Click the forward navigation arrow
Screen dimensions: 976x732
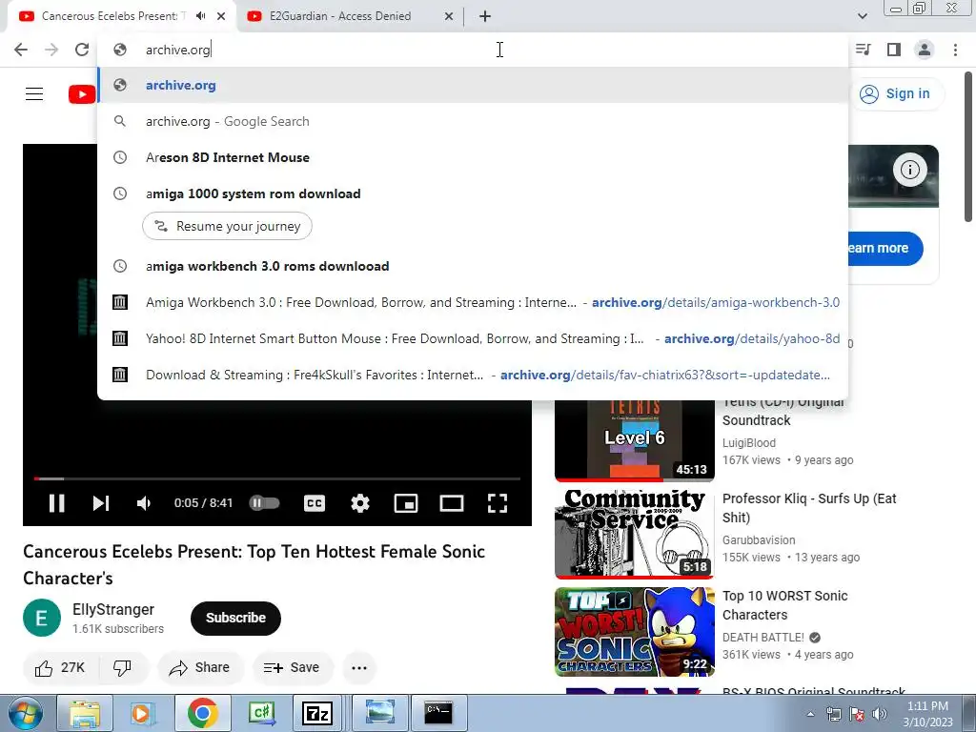51,50
